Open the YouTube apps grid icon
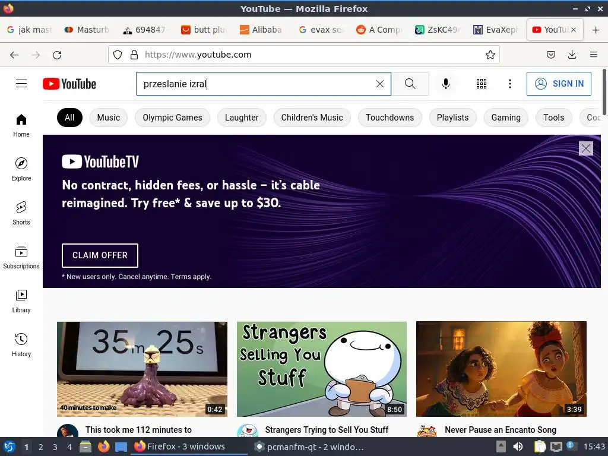This screenshot has width=608, height=456. tap(481, 84)
